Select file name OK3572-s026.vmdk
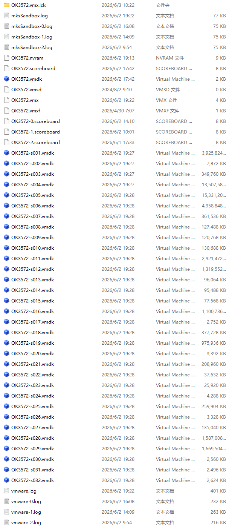 (33, 417)
